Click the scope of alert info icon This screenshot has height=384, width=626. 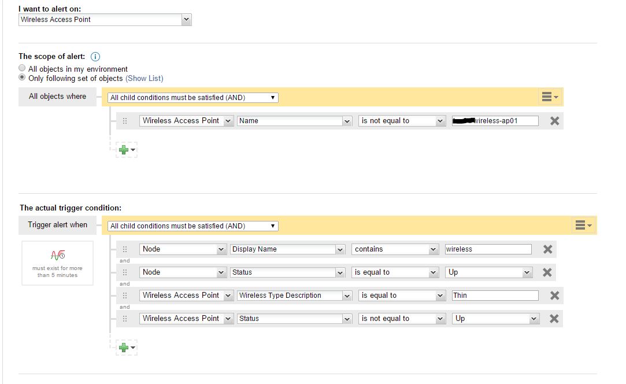(95, 57)
